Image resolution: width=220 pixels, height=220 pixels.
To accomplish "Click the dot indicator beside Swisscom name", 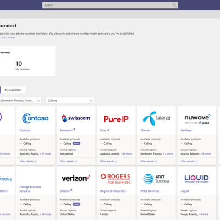I will pos(74,129).
